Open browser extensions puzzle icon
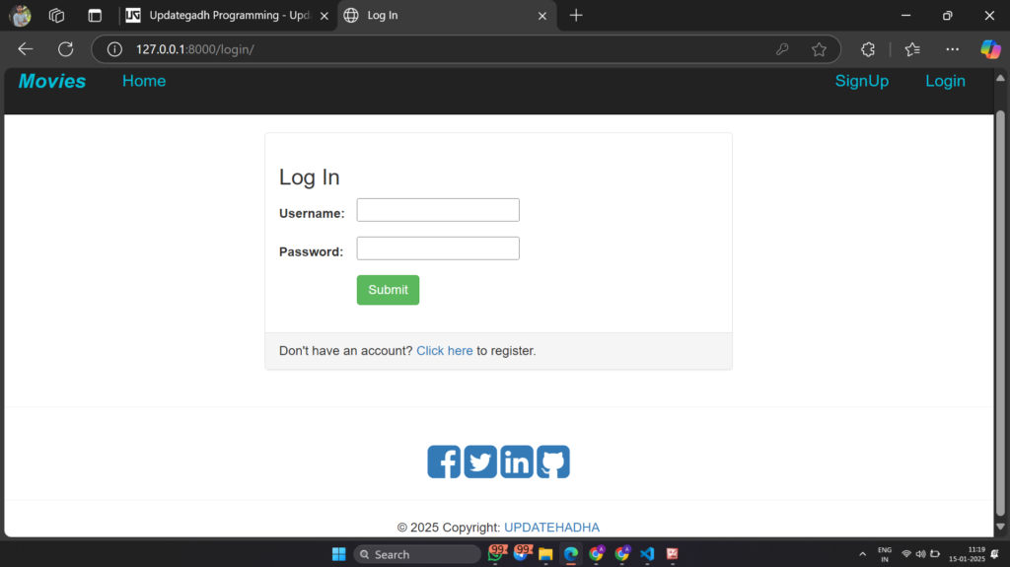The height and width of the screenshot is (567, 1010). pyautogui.click(x=868, y=49)
